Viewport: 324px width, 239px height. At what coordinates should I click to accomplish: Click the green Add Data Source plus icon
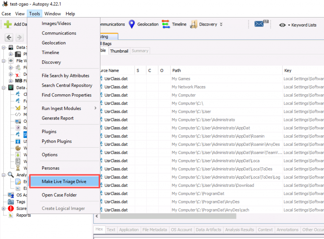[x=8, y=24]
